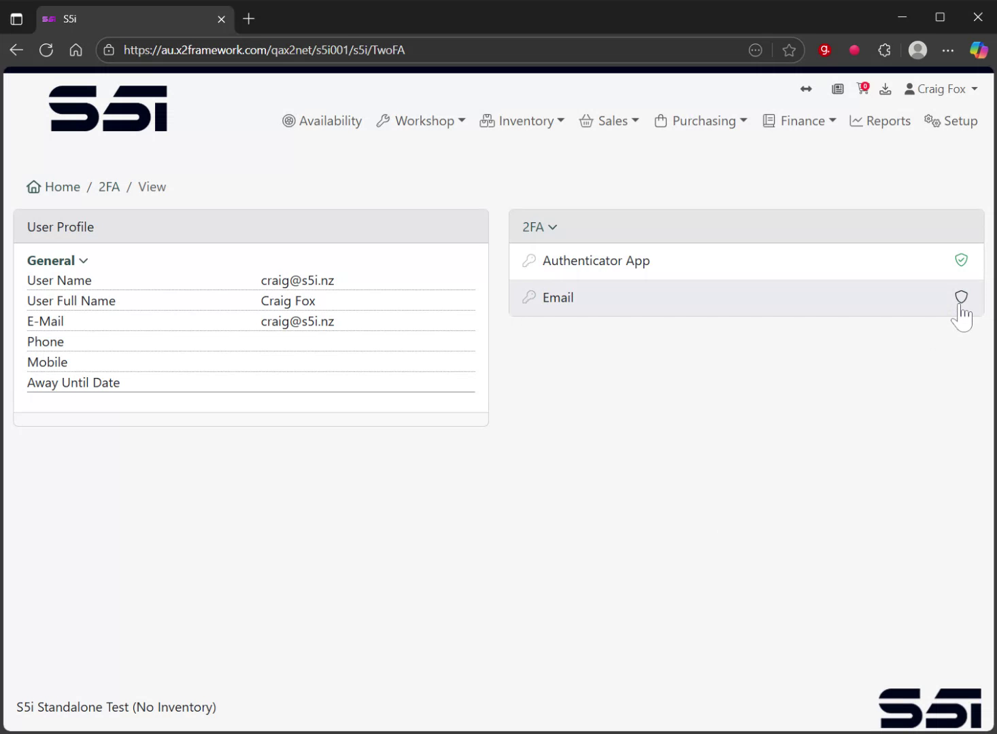Open the browser profile avatar

[x=917, y=50]
